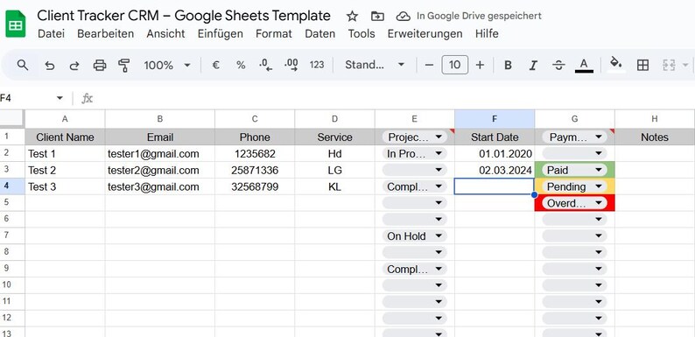Open the Ansicht menu
Viewport: 695px width, 337px height.
click(165, 33)
